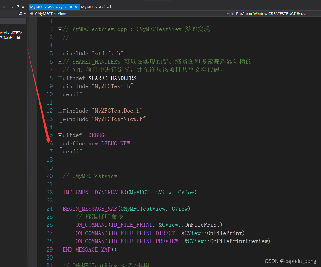Viewport: 321px width, 267px height.
Task: Click ID_FILE_PRINT_DIRECT identifier
Action: [143, 233]
